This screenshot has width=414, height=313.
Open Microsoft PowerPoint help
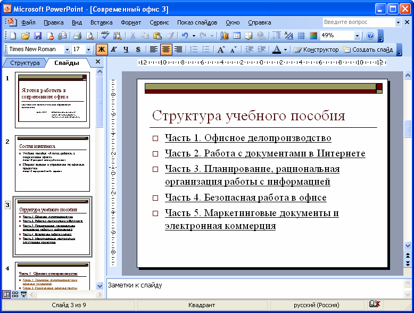pyautogui.click(x=370, y=36)
